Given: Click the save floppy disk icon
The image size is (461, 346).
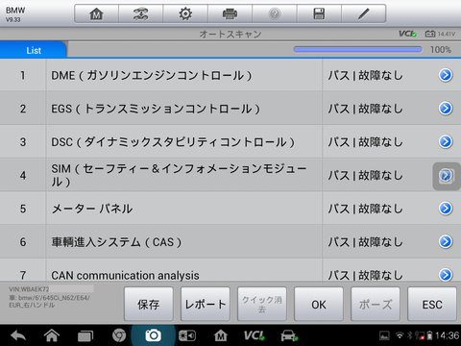Looking at the screenshot, I should tap(319, 13).
